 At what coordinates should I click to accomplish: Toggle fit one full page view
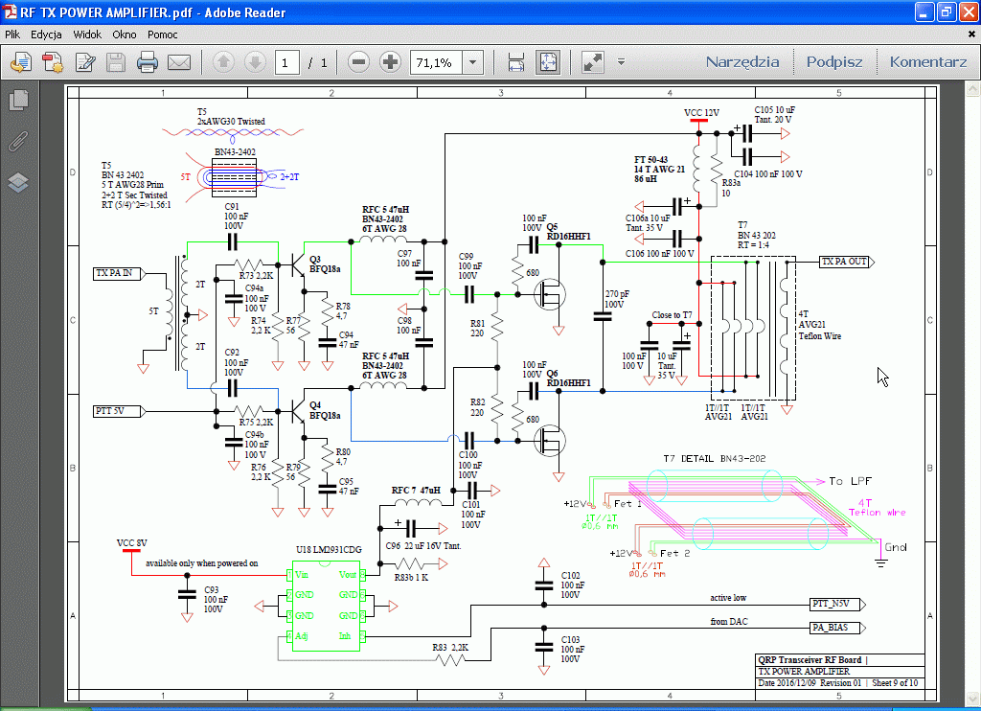pos(548,63)
